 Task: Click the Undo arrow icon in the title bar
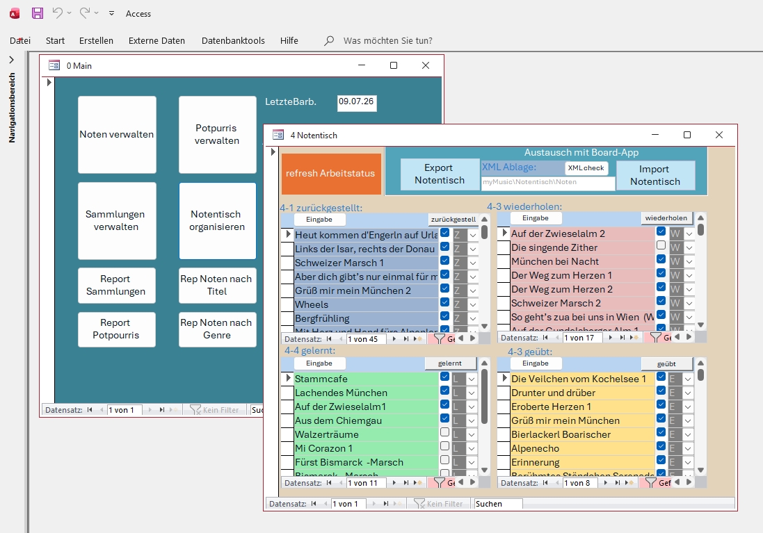coord(58,13)
